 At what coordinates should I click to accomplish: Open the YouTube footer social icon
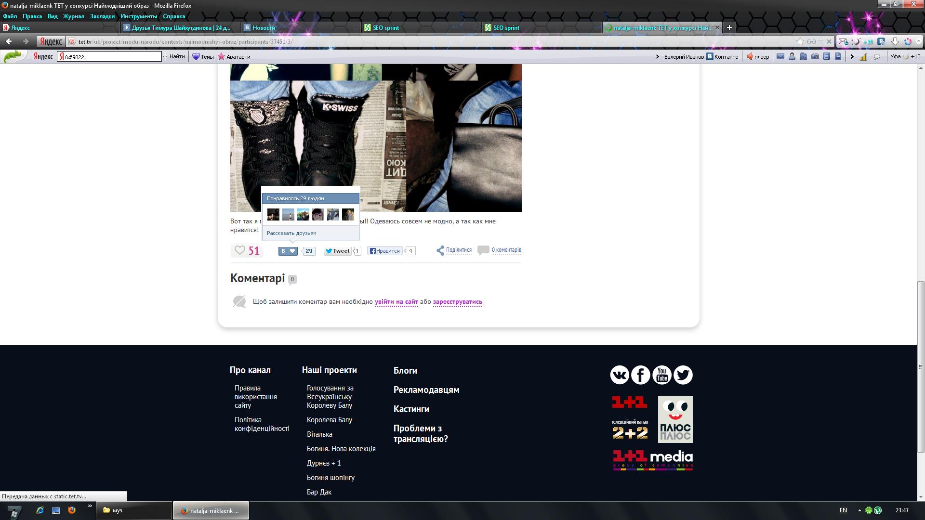coord(662,375)
